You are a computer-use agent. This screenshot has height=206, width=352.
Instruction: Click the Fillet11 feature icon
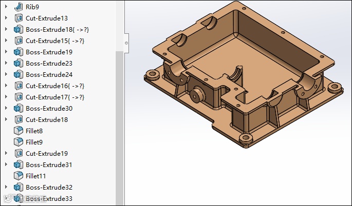click(18, 176)
